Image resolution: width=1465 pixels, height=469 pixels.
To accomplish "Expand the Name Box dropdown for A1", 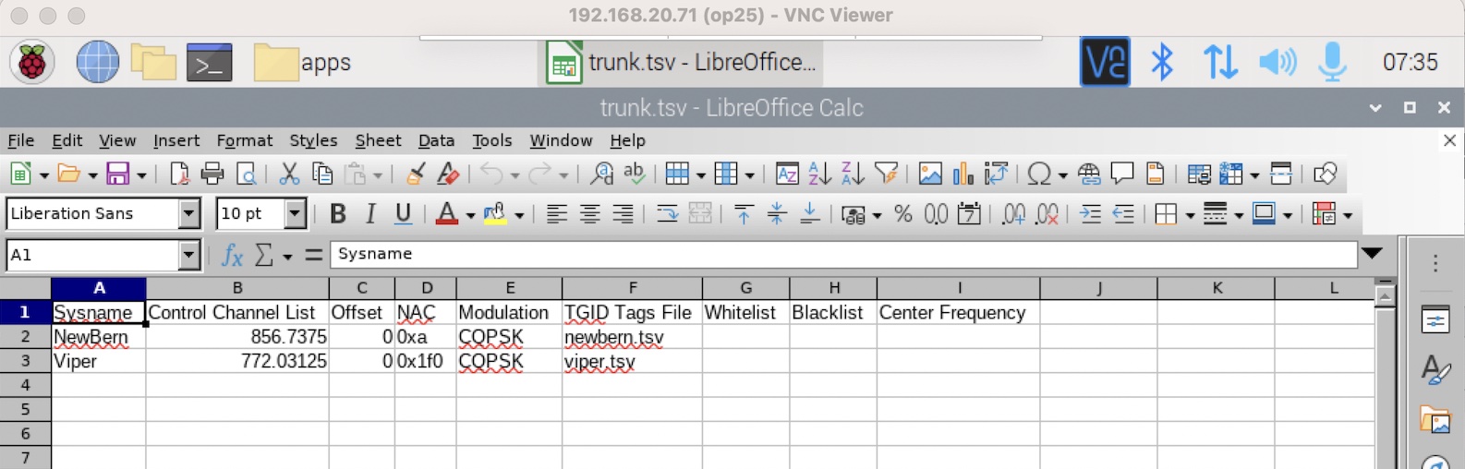I will 188,255.
